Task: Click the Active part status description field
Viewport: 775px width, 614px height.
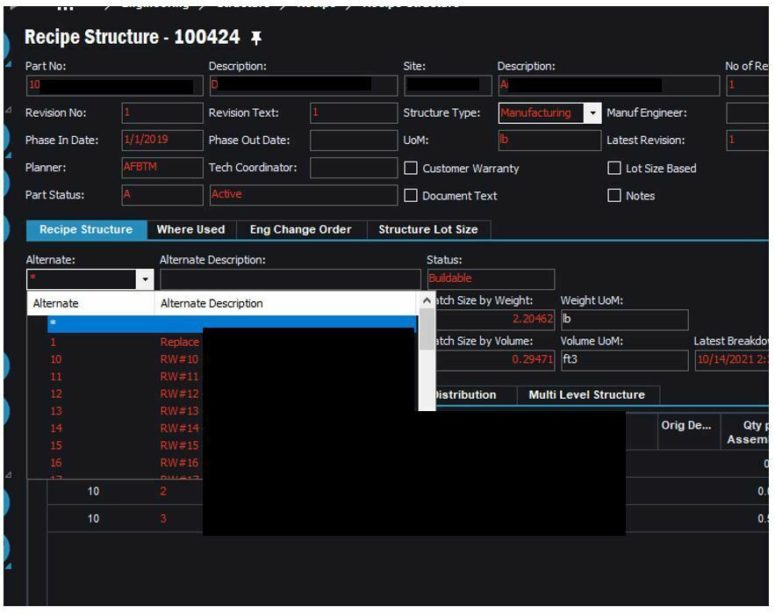Action: [x=304, y=195]
